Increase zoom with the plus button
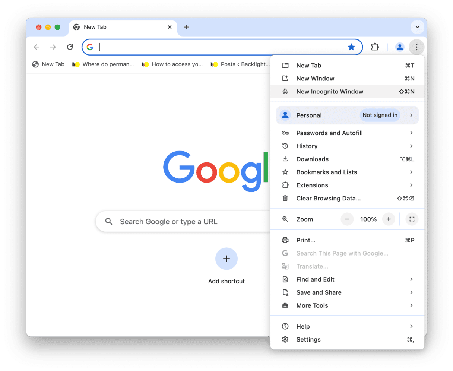The width and height of the screenshot is (453, 371). click(389, 219)
